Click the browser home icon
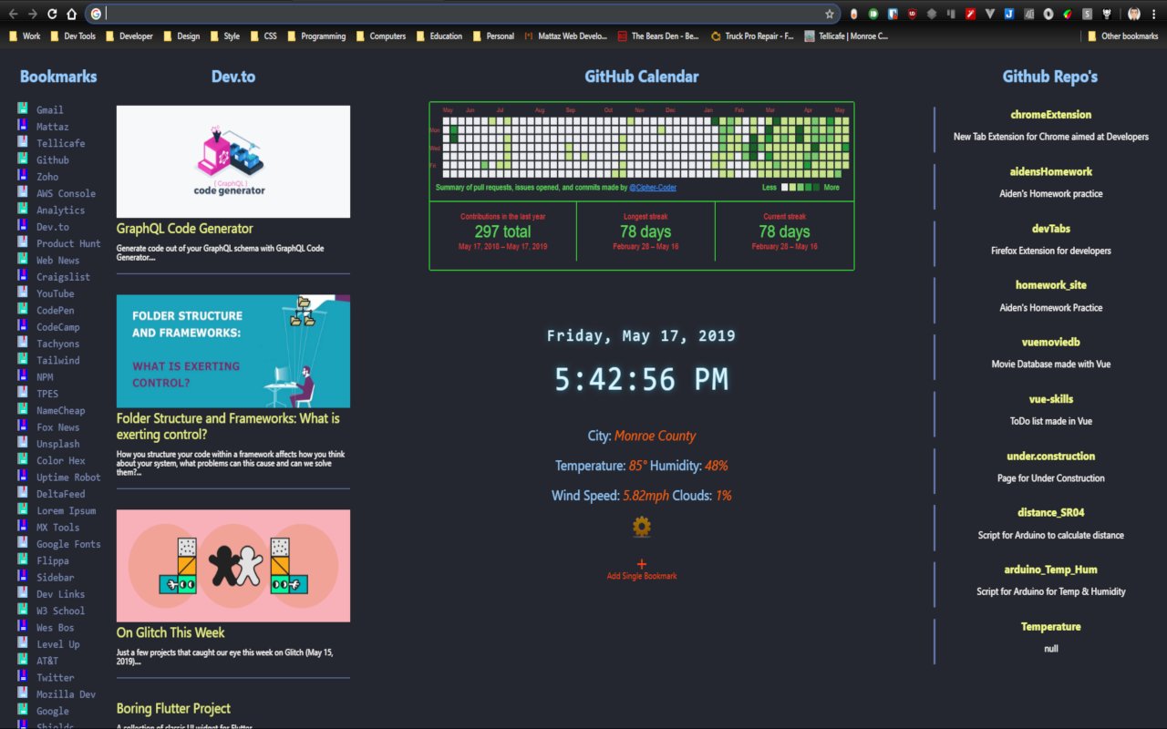 (71, 14)
